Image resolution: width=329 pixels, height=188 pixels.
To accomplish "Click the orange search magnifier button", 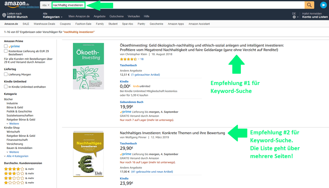I will click(x=309, y=5).
